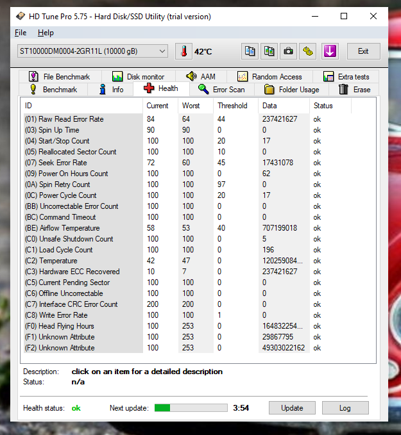This screenshot has width=401, height=435.
Task: Click the camera save screenshot icon
Action: (x=288, y=51)
